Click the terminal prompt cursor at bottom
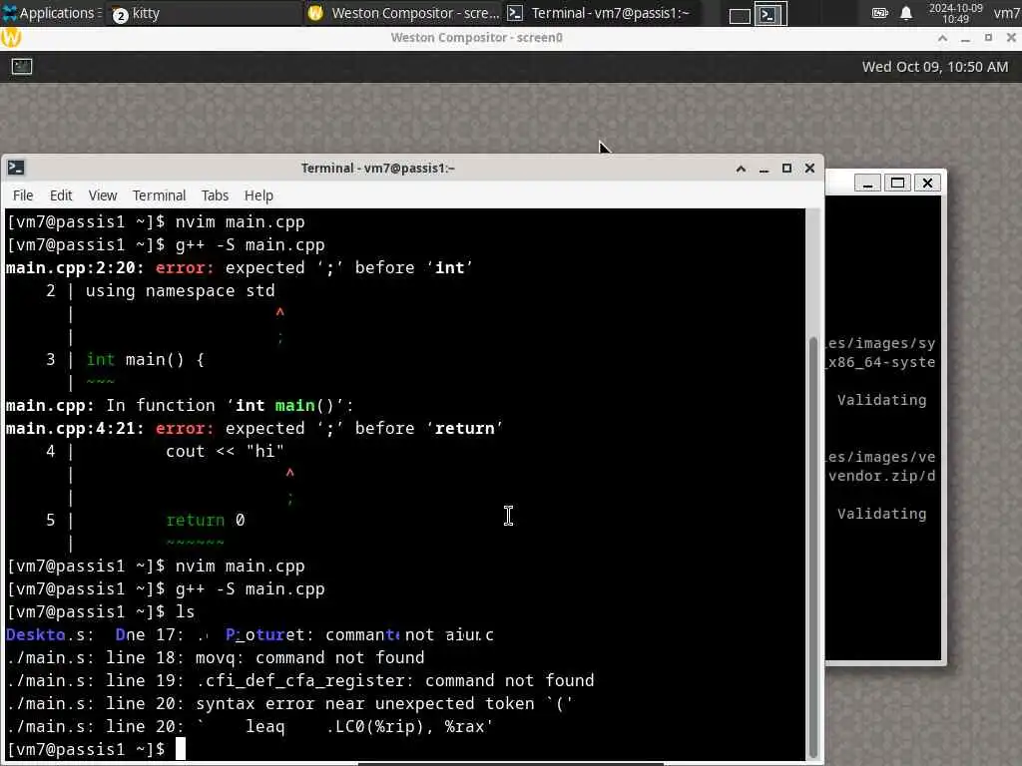This screenshot has width=1022, height=766. click(181, 749)
